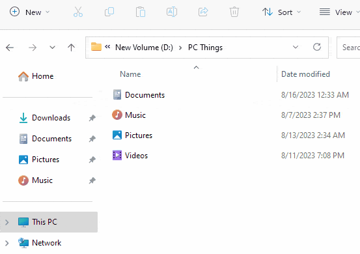Go back using the Back arrow
This screenshot has width=360, height=254.
coord(10,48)
